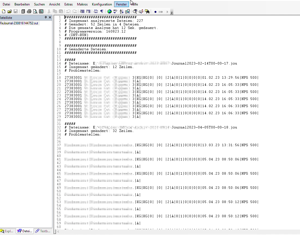Pin the Dateiliste panel

tap(46, 17)
